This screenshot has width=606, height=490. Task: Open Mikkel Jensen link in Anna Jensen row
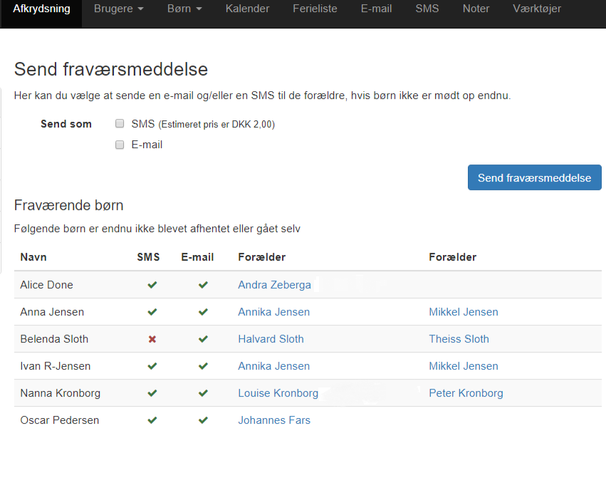464,312
